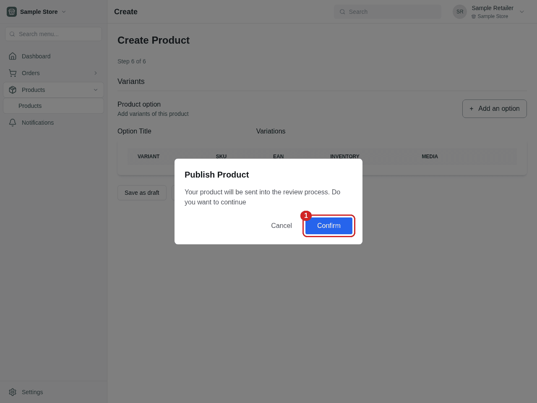Open the Sample Retailer account dropdown chevron
This screenshot has height=403, width=537.
pos(522,12)
